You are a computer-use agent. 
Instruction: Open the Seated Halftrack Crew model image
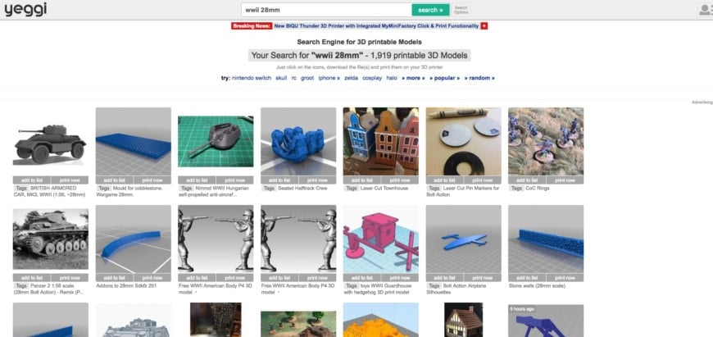click(298, 141)
